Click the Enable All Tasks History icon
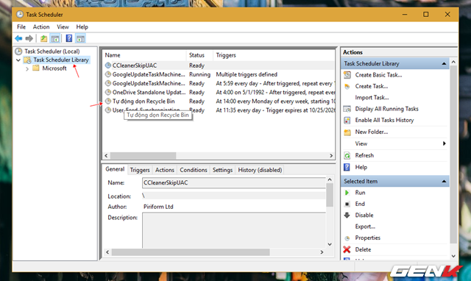 pyautogui.click(x=347, y=121)
